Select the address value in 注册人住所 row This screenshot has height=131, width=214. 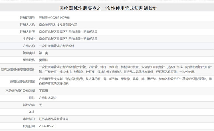point(68,32)
